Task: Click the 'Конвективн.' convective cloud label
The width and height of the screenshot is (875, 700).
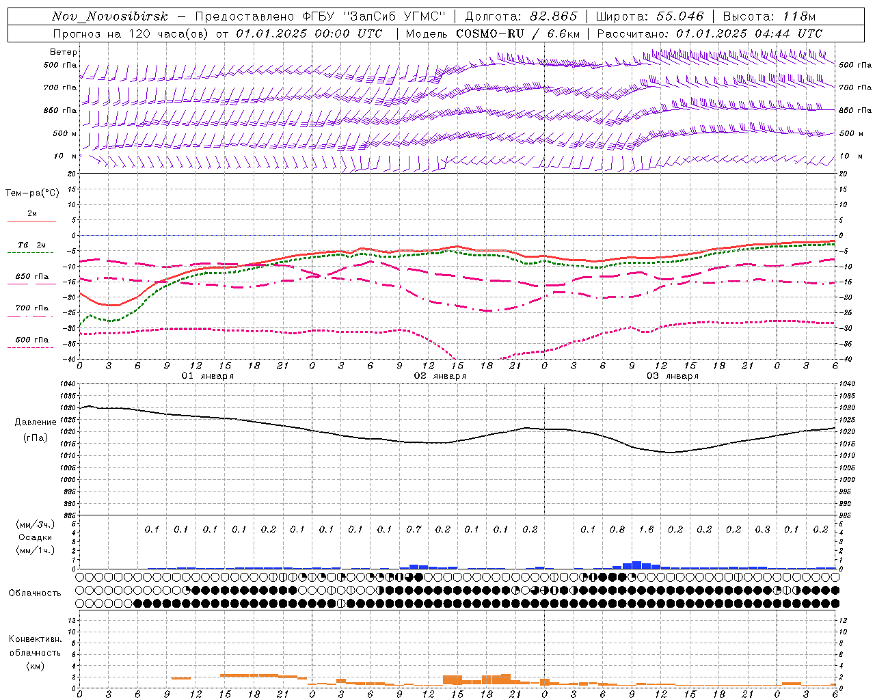Action: pyautogui.click(x=35, y=639)
